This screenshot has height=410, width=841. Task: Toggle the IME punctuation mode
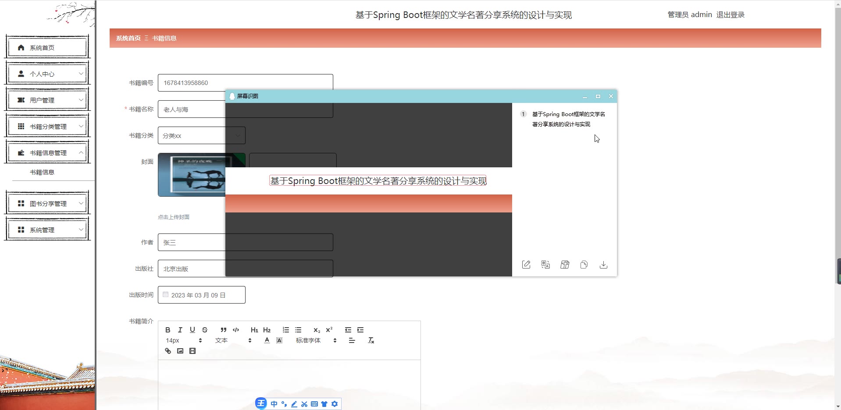(284, 404)
